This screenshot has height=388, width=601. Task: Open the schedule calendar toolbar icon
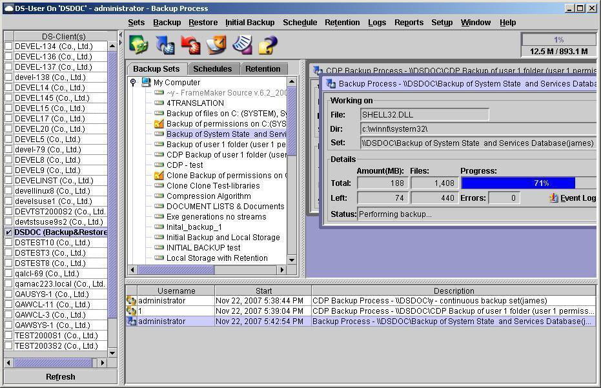tap(216, 45)
